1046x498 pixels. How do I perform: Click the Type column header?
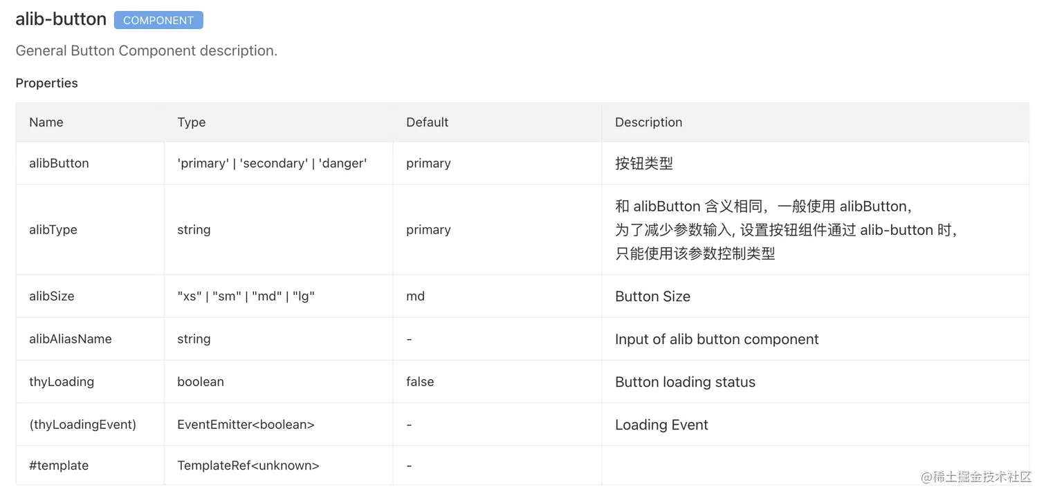[x=192, y=122]
